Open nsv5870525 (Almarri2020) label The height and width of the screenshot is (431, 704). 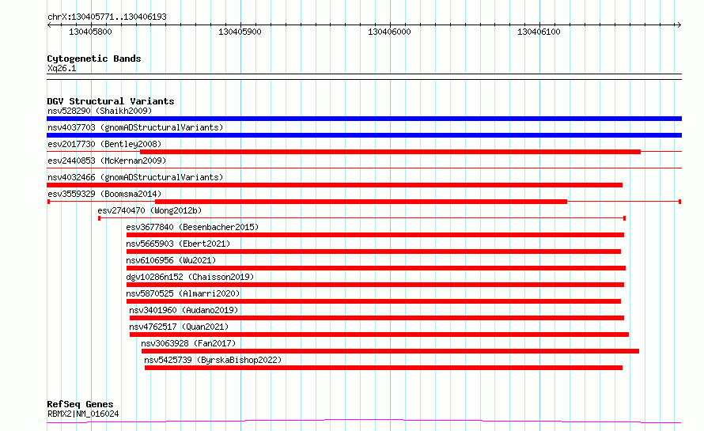click(x=183, y=293)
